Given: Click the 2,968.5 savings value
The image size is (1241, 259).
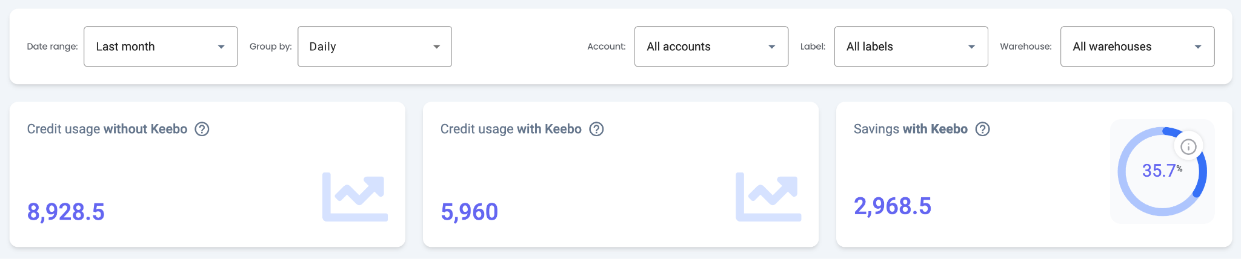Looking at the screenshot, I should pos(892,206).
